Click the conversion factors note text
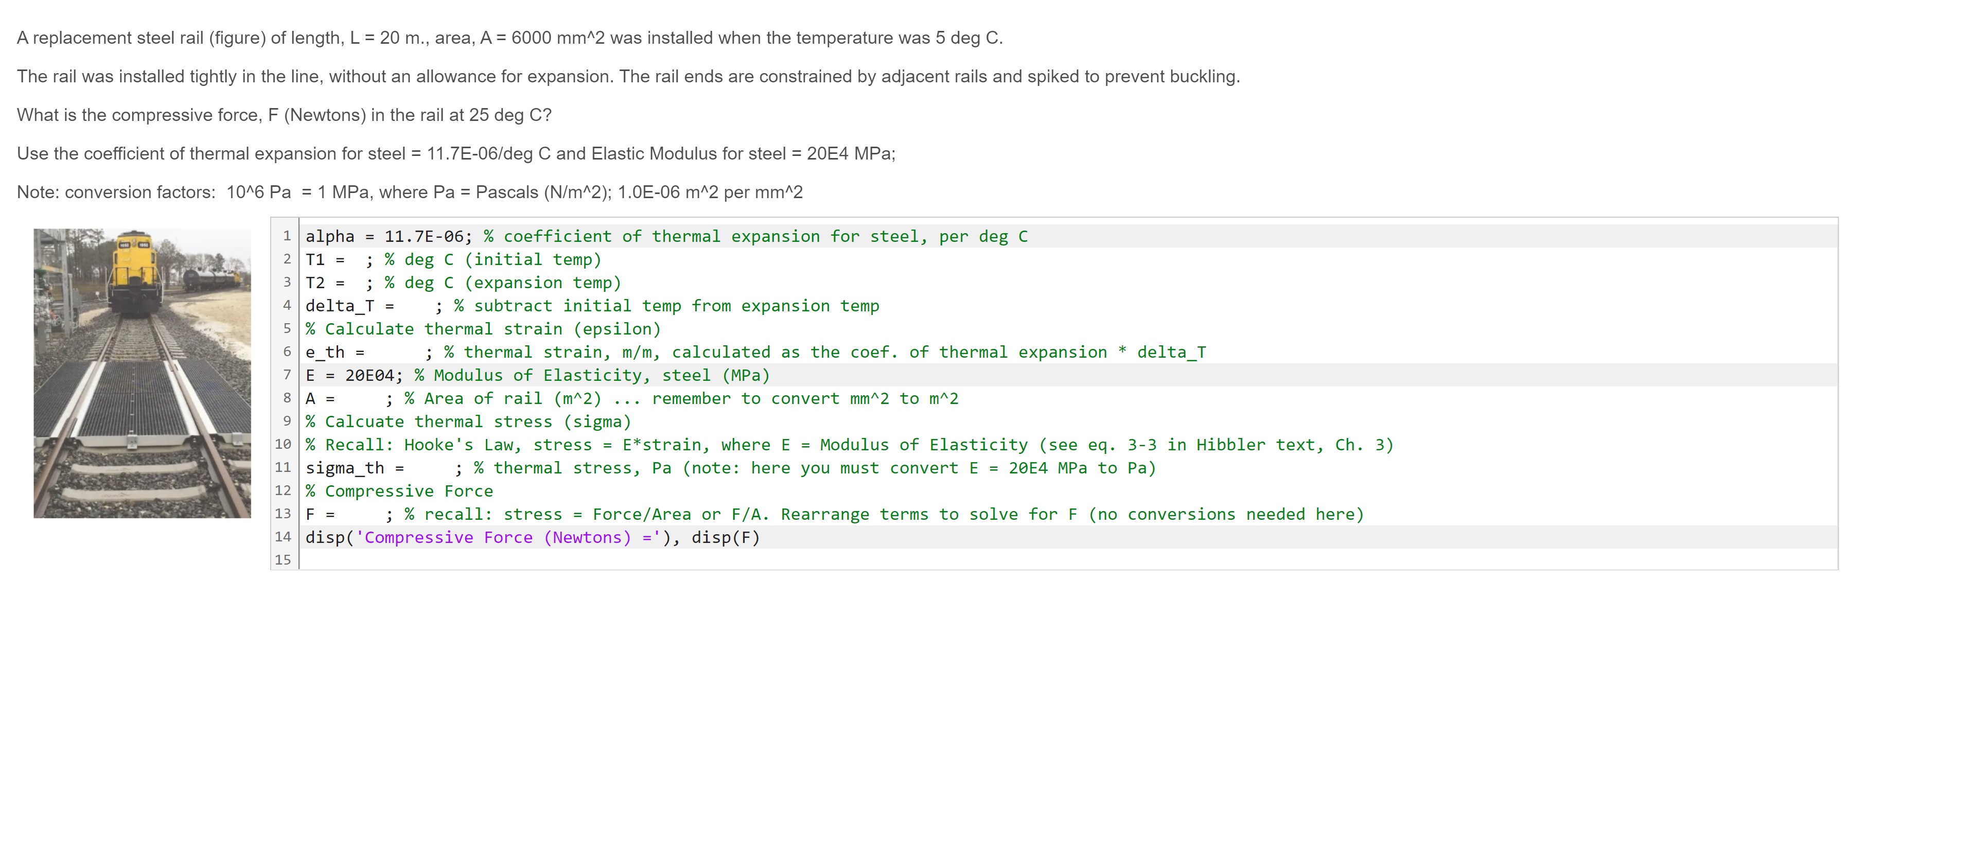Image resolution: width=1973 pixels, height=861 pixels. (410, 192)
